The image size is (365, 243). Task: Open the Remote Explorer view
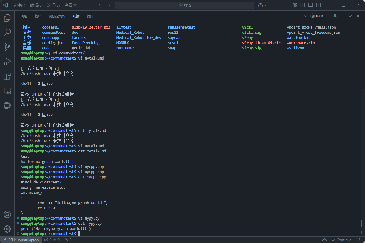(7, 91)
